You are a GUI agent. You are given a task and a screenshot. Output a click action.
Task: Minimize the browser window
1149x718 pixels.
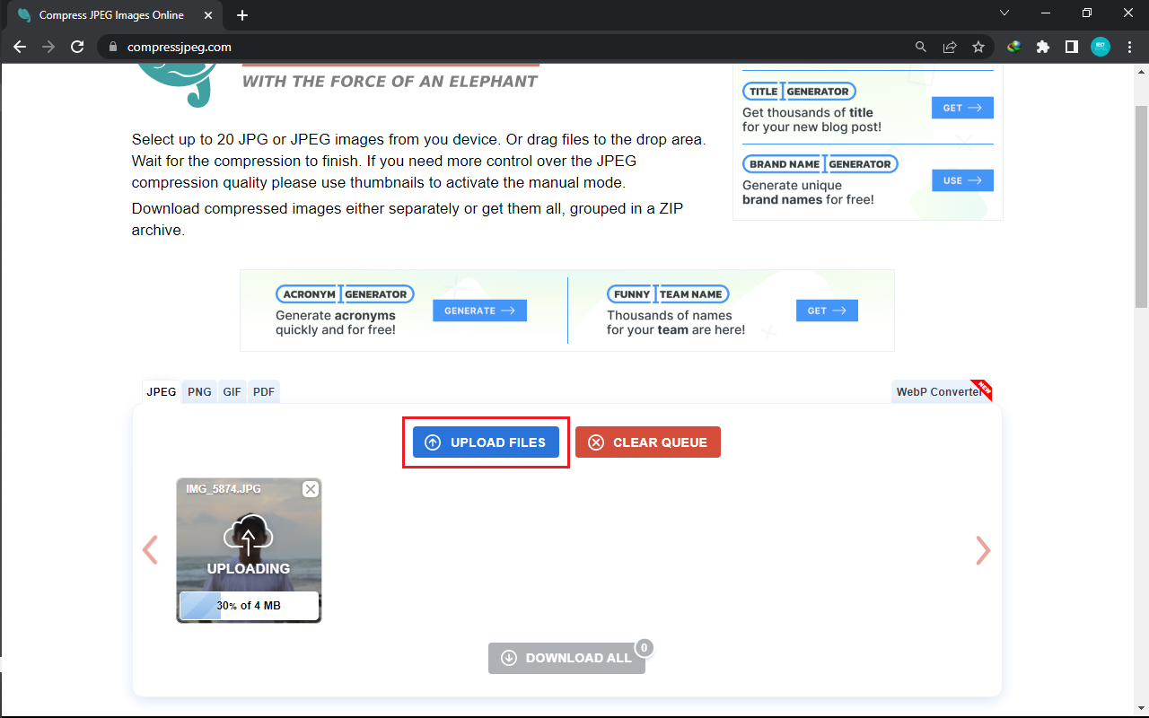click(1045, 13)
